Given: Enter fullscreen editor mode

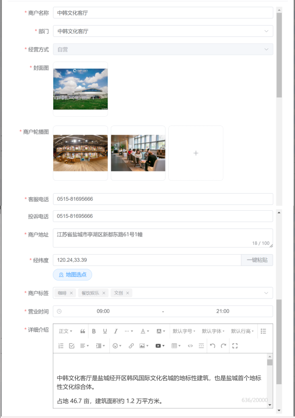Looking at the screenshot, I should coord(235,346).
